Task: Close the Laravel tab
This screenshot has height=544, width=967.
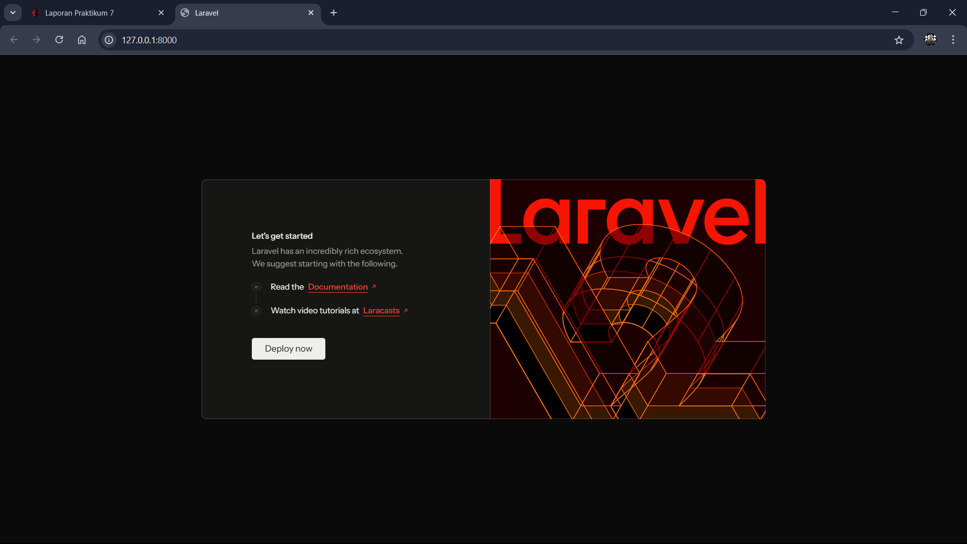Action: tap(311, 13)
